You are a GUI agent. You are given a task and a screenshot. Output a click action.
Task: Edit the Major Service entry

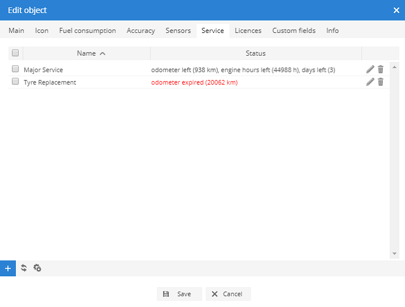click(x=370, y=69)
